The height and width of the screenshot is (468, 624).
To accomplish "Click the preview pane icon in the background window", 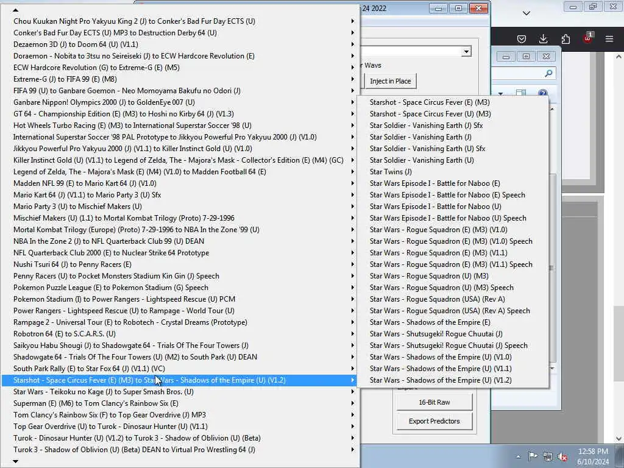I will [521, 93].
